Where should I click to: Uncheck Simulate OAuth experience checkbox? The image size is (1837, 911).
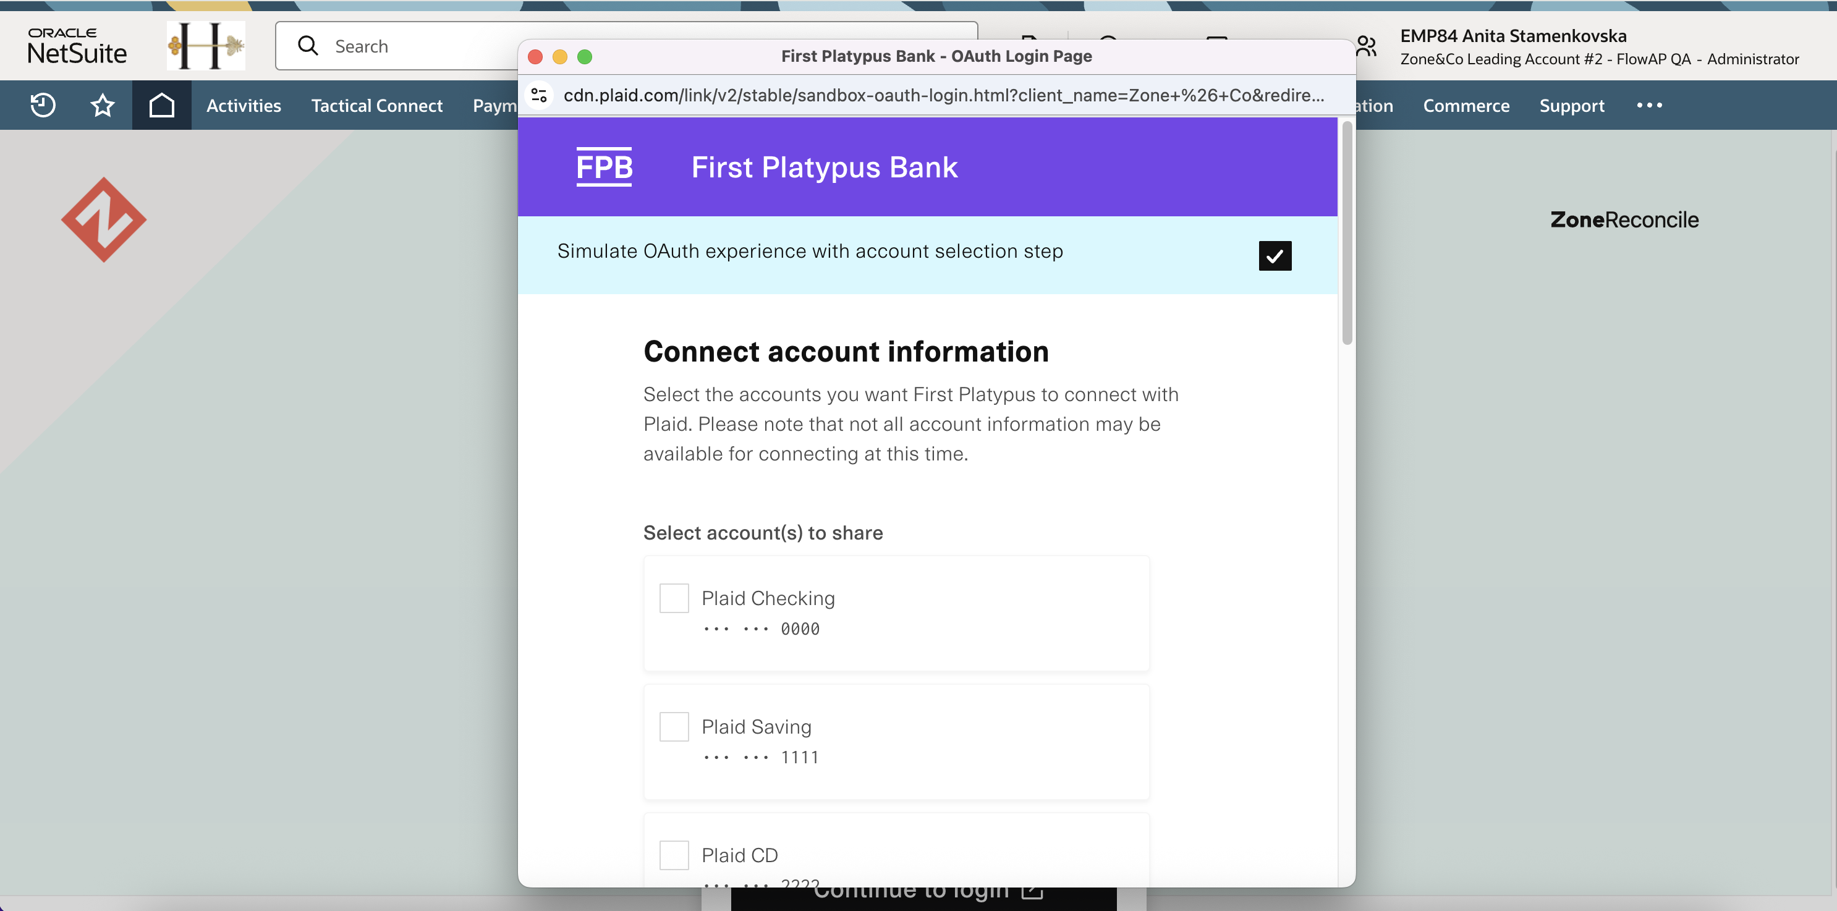pyautogui.click(x=1275, y=255)
